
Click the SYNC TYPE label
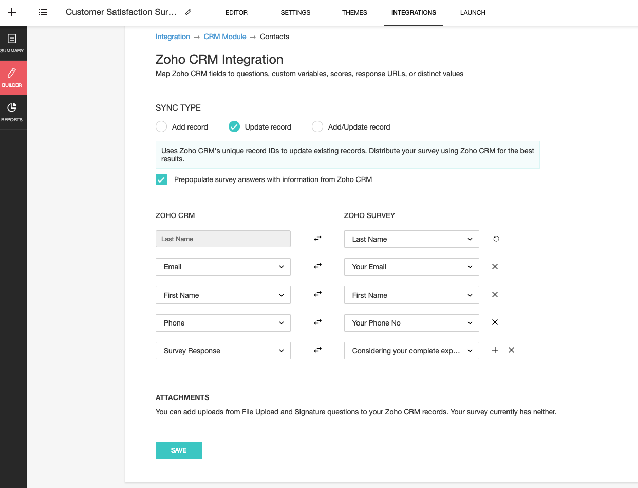[x=178, y=108]
